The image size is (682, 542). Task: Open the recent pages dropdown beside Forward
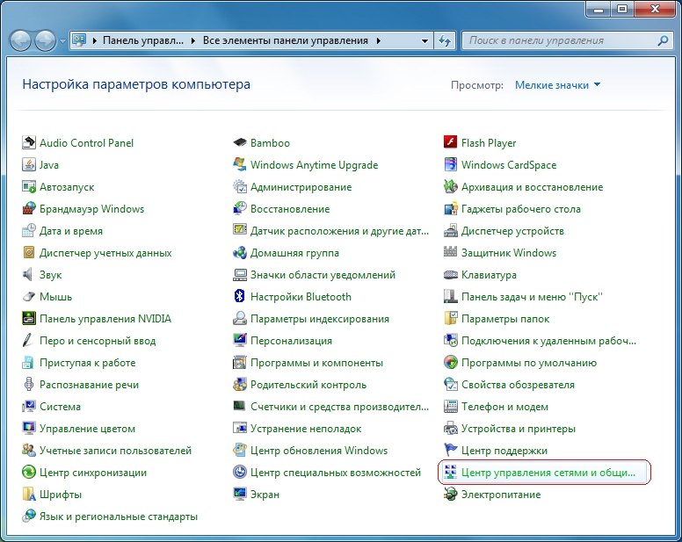coord(62,41)
